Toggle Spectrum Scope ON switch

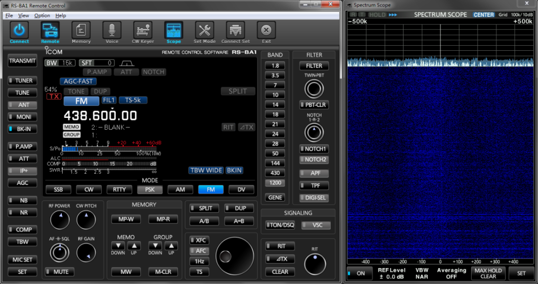point(359,274)
